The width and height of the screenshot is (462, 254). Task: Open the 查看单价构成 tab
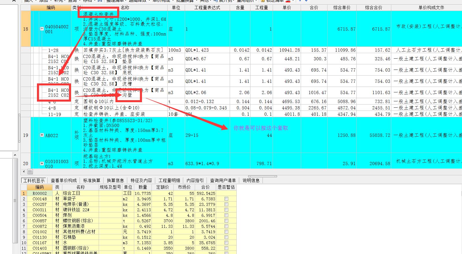[64, 180]
